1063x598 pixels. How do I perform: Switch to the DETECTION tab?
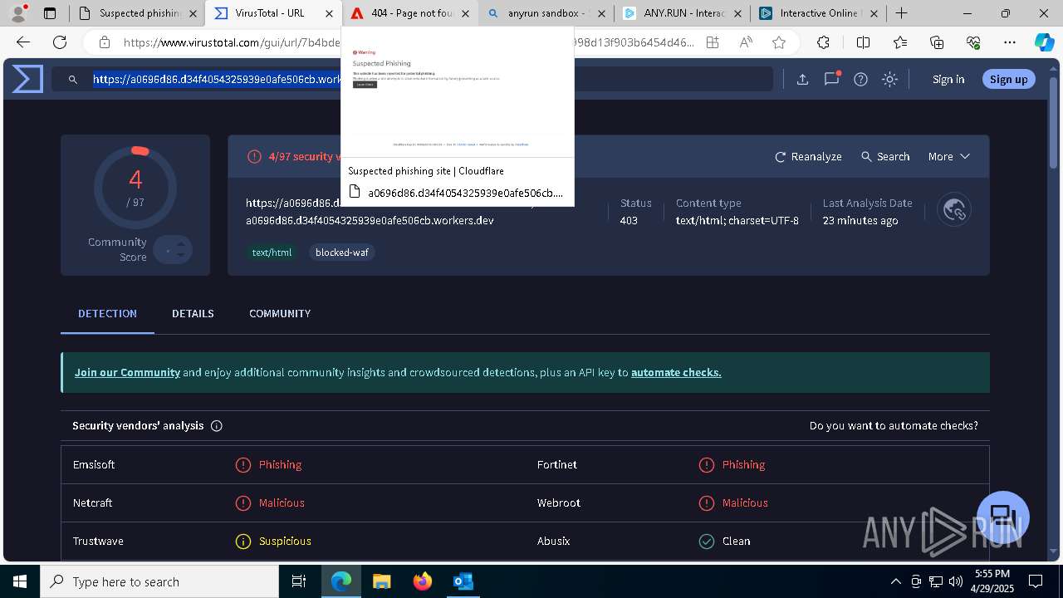(x=107, y=313)
